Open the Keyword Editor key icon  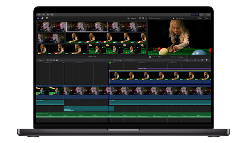tap(48, 14)
